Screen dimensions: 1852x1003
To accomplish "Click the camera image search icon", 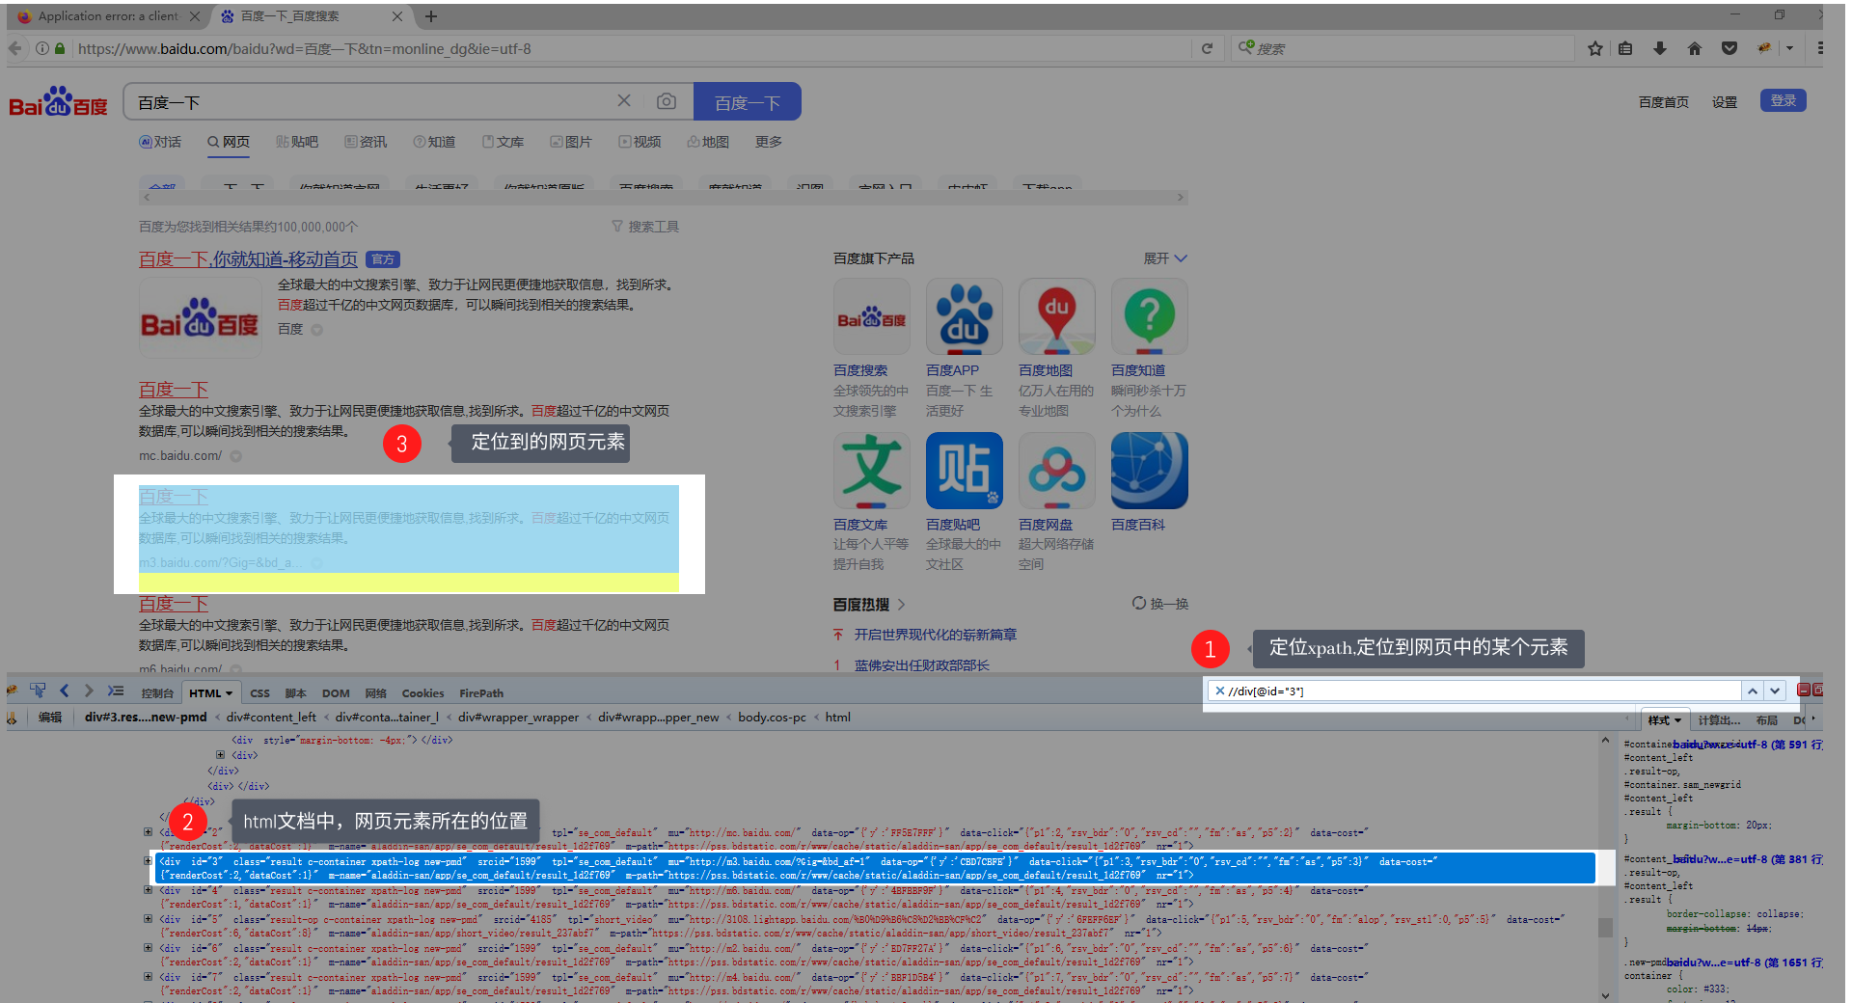I will [666, 101].
